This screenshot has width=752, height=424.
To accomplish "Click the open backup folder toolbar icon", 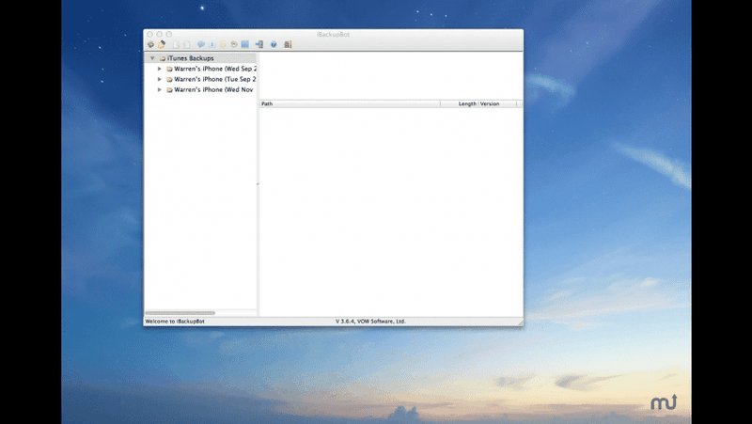I will click(162, 44).
